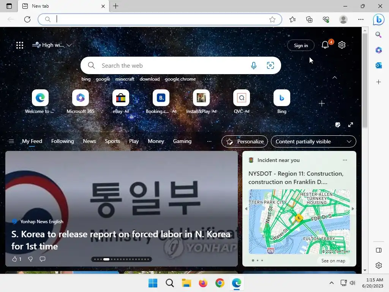389x292 pixels.
Task: Open Bing chat sidebar icon
Action: coord(379,19)
